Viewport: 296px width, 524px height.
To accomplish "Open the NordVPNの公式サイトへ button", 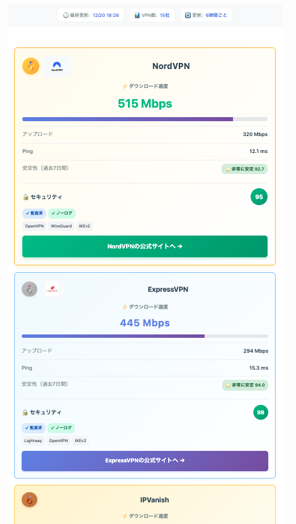I will [145, 246].
